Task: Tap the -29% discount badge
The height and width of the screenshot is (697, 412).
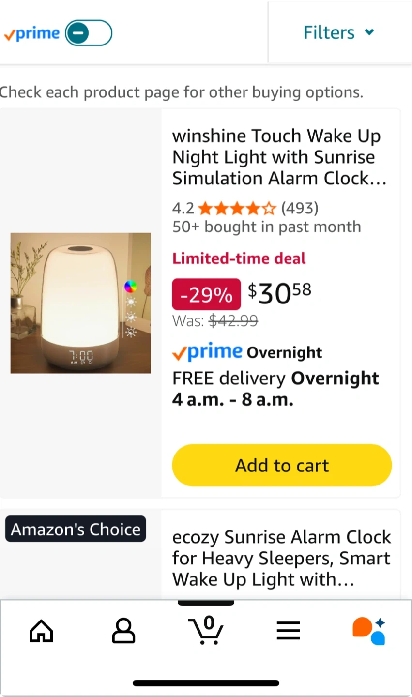Action: click(206, 294)
